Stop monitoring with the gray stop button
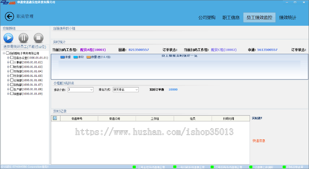The image size is (309, 169). point(38,38)
